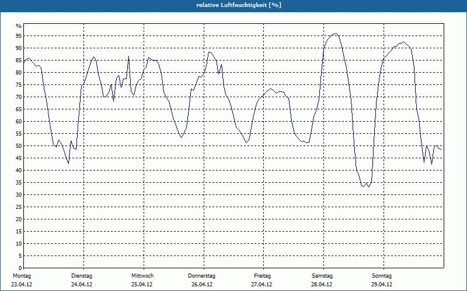Click the 65 y-axis value

[19, 109]
